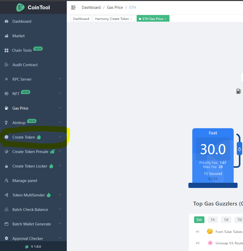The height and width of the screenshot is (251, 243).
Task: Close the Harmony Create Token tab
Action: coord(131,19)
